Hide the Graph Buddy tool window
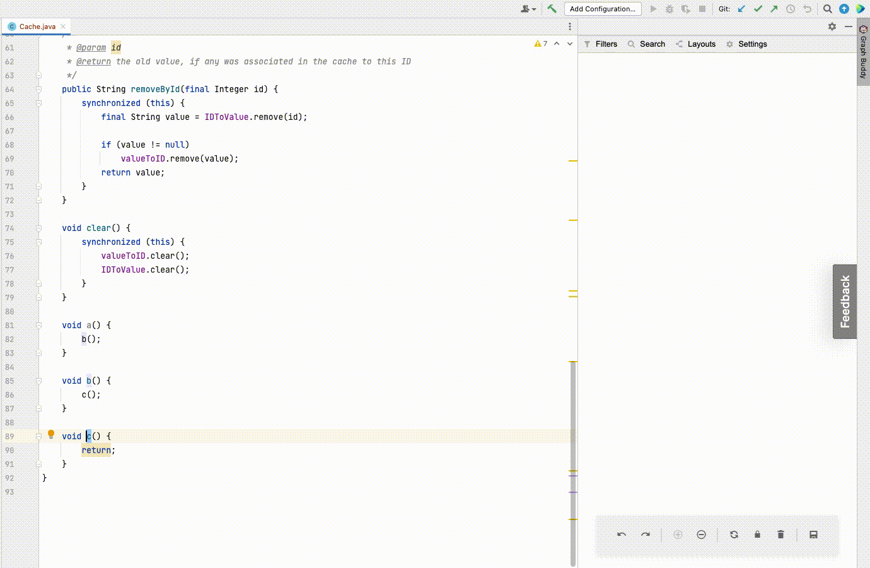The height and width of the screenshot is (568, 870). (x=849, y=27)
